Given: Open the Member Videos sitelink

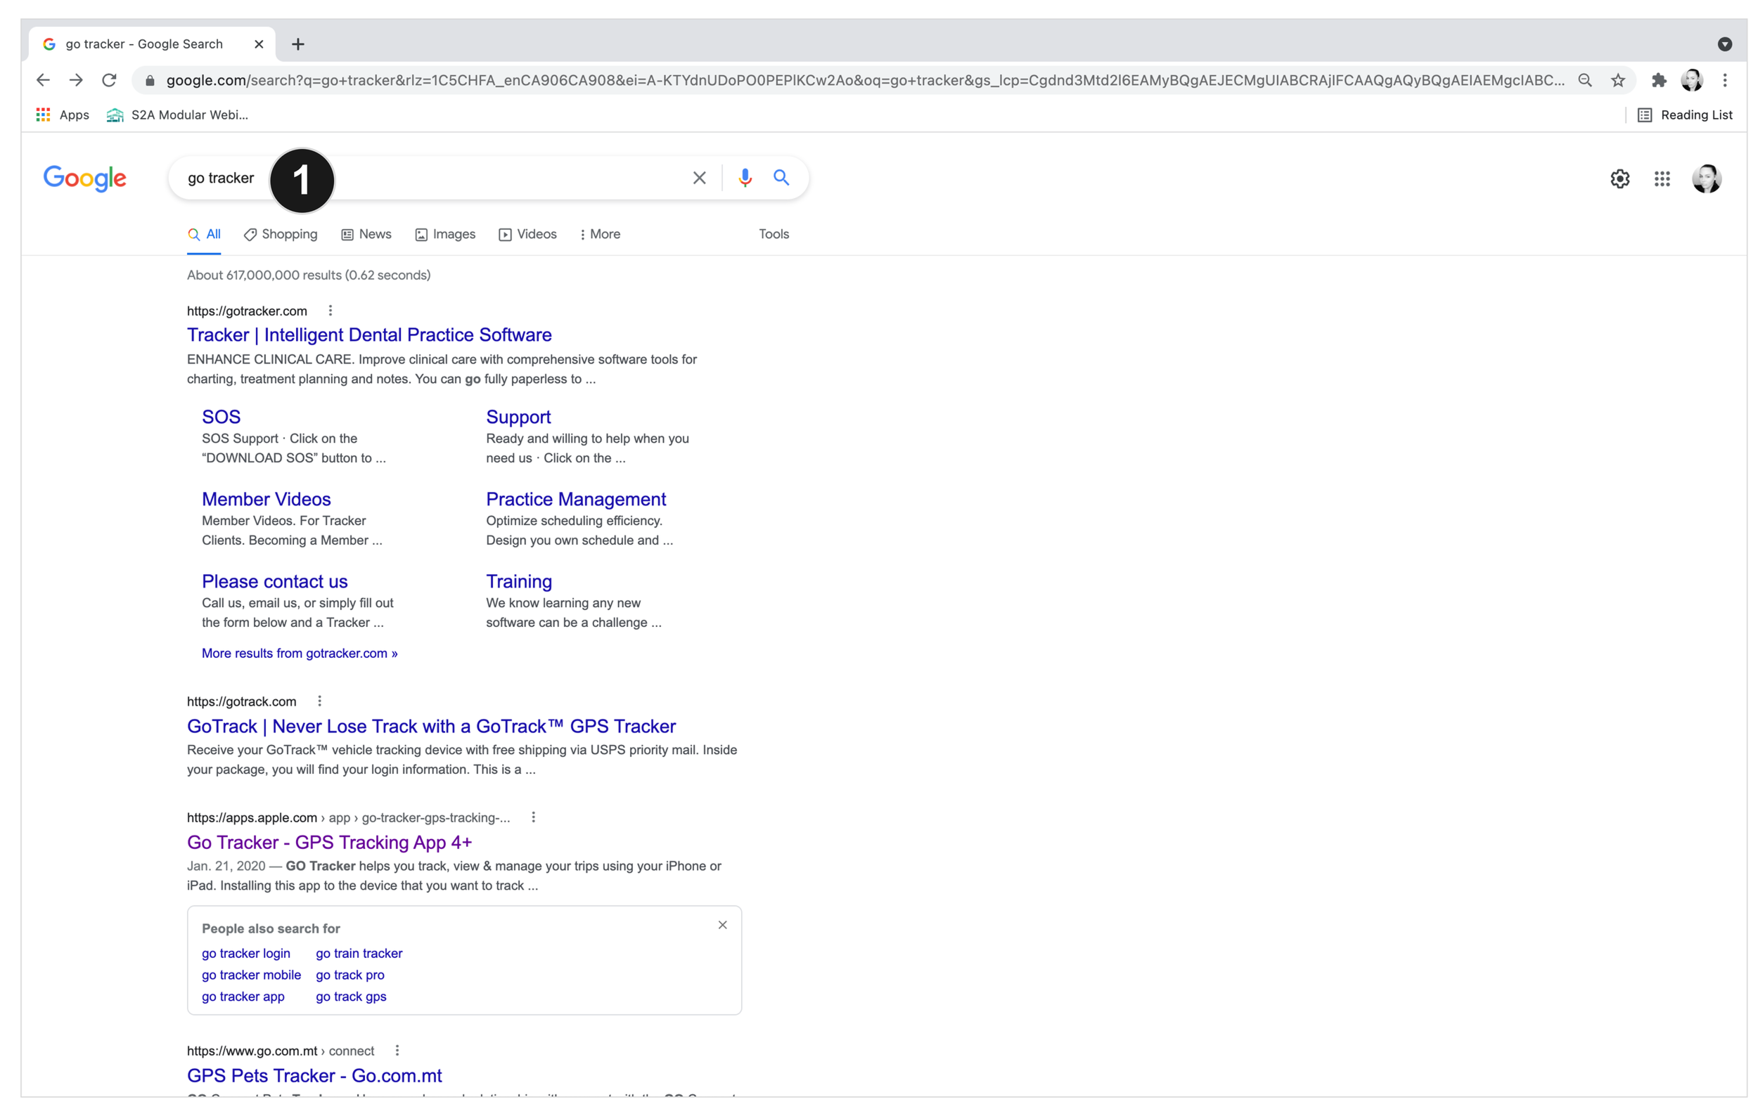Looking at the screenshot, I should (x=267, y=499).
